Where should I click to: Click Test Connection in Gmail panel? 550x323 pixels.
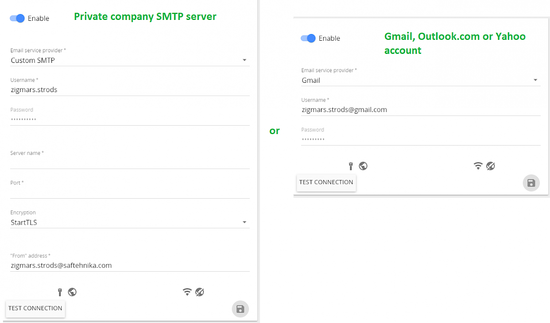pos(326,182)
